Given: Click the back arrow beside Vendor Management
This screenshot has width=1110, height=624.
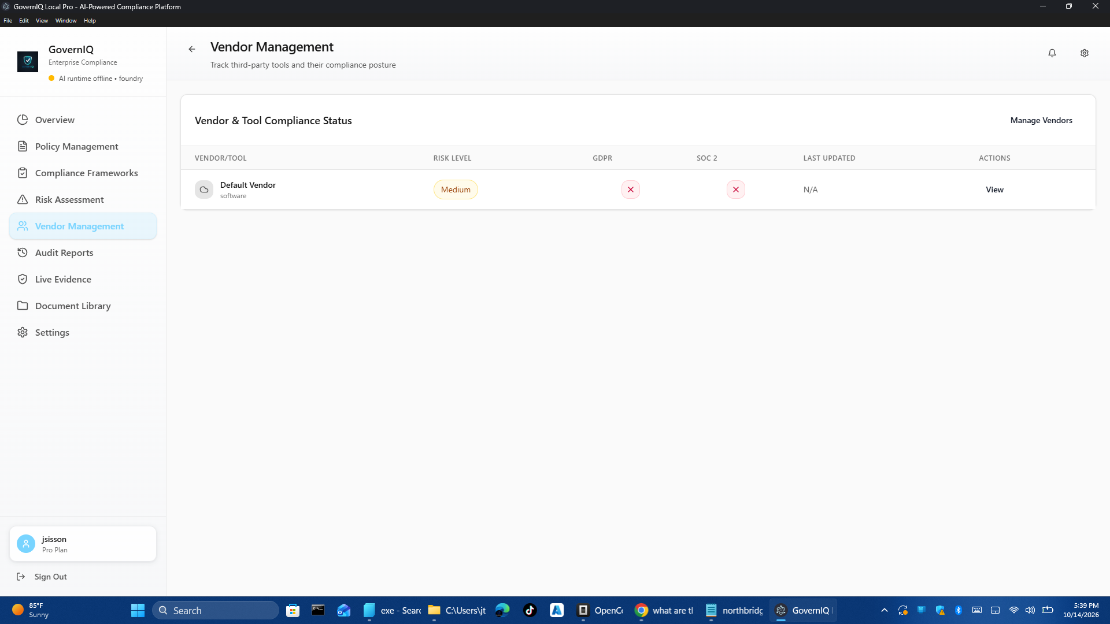Looking at the screenshot, I should 192,49.
